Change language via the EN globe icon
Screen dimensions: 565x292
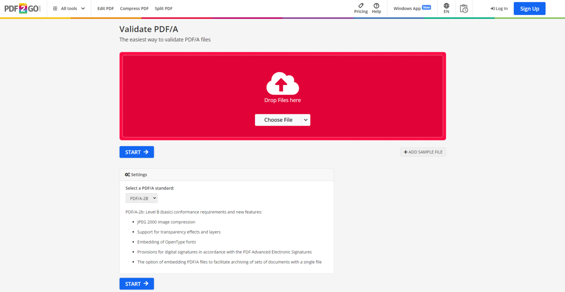click(x=446, y=6)
